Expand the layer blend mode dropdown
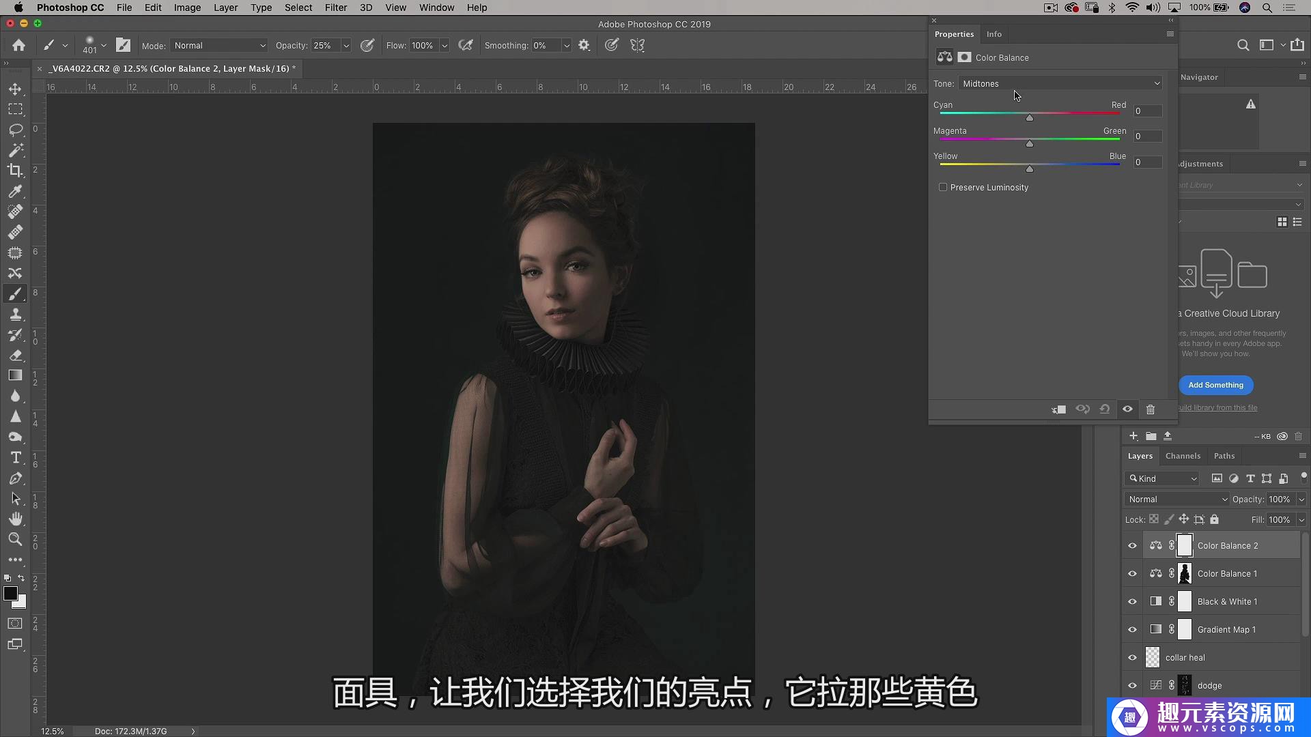This screenshot has width=1311, height=737. click(x=1176, y=500)
